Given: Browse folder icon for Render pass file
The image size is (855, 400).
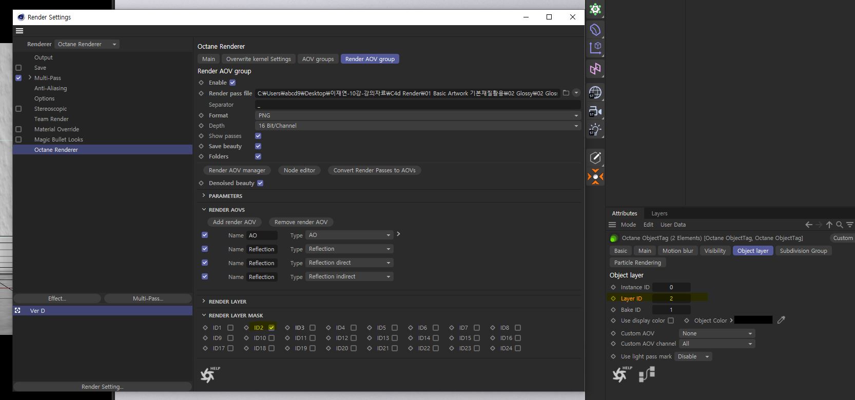Looking at the screenshot, I should click(566, 93).
